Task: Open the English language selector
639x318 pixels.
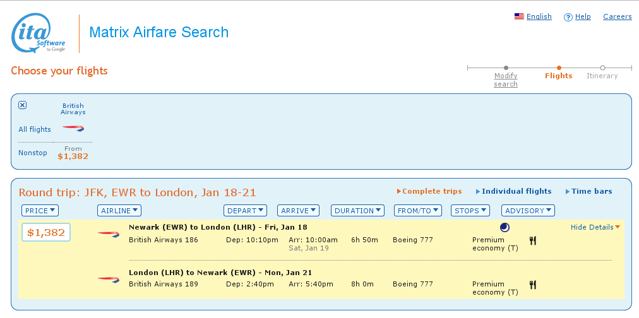Action: [533, 17]
